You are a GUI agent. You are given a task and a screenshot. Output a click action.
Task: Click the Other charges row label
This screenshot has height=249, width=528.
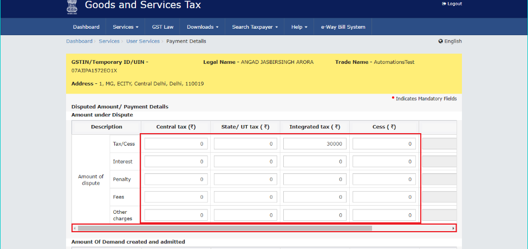tap(122, 215)
